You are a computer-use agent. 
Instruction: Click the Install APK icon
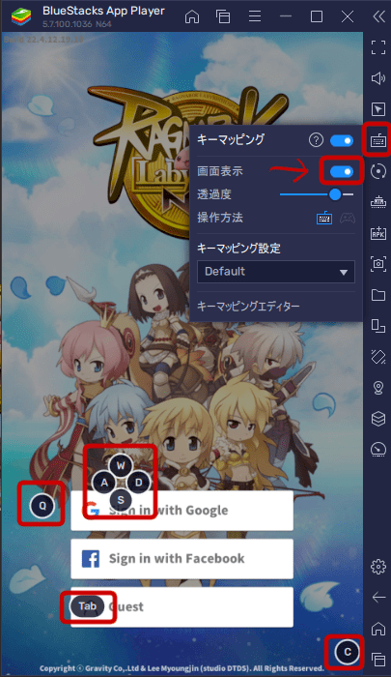click(378, 233)
